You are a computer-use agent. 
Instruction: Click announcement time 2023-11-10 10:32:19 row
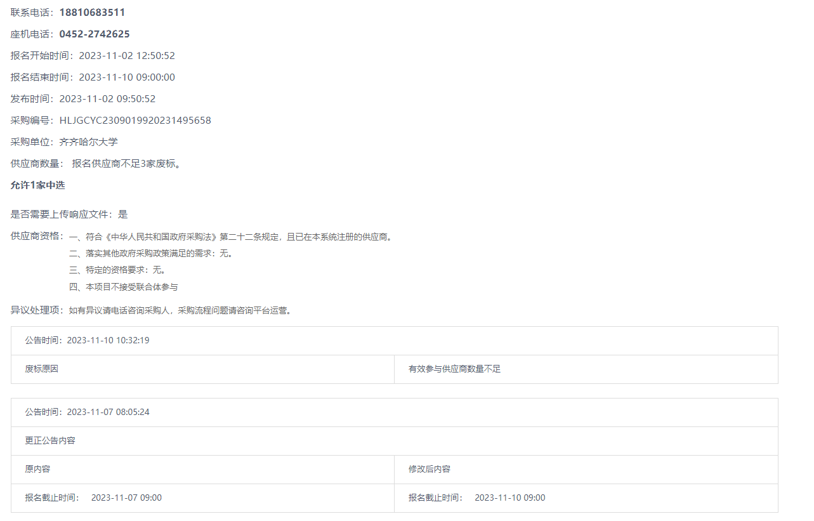pos(88,341)
